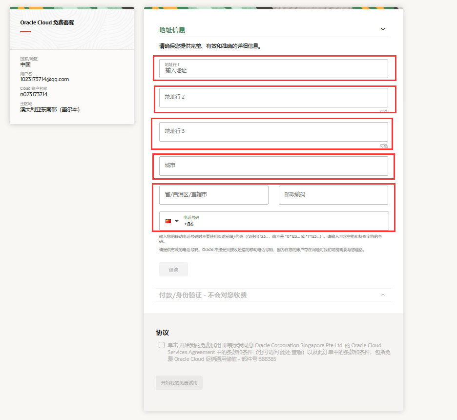Focus the 地址行 1 input field
Viewport: 457px width, 420px height.
(x=273, y=69)
